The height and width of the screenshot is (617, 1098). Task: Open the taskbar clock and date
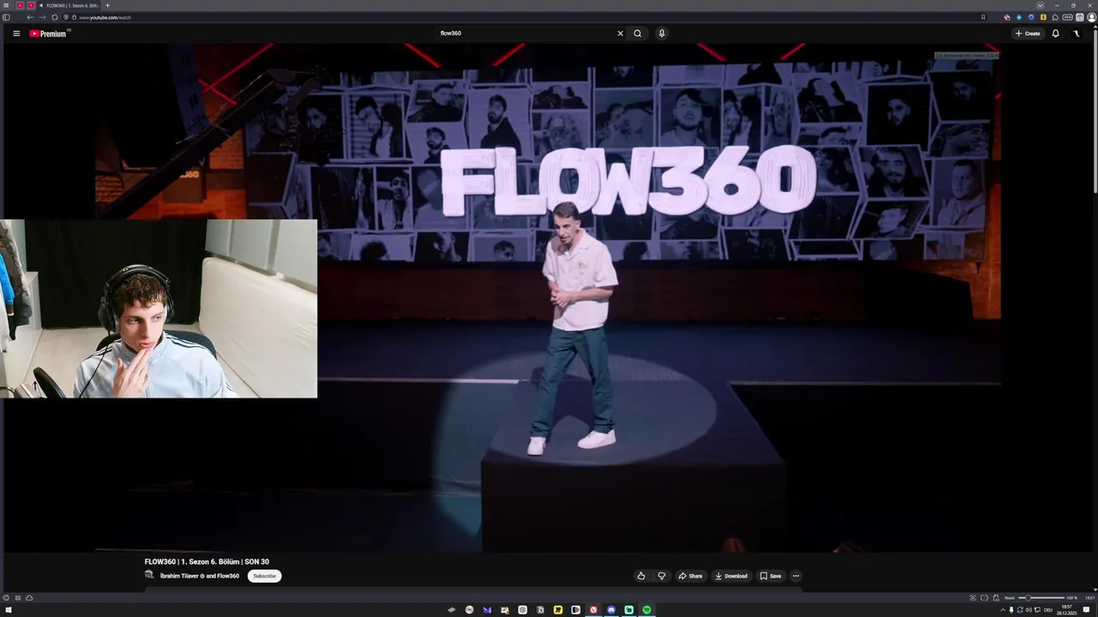tap(1065, 609)
